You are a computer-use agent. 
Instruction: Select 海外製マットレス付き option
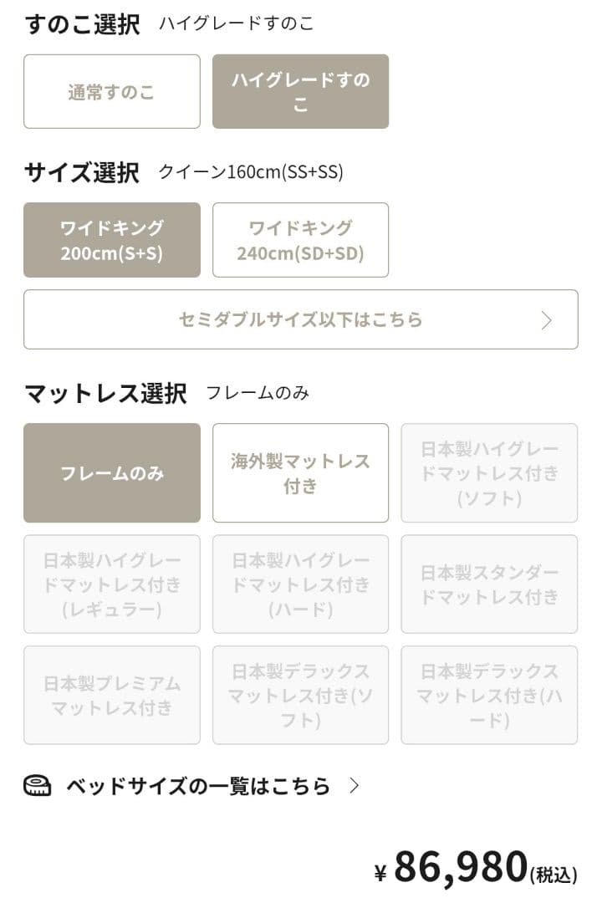[300, 473]
